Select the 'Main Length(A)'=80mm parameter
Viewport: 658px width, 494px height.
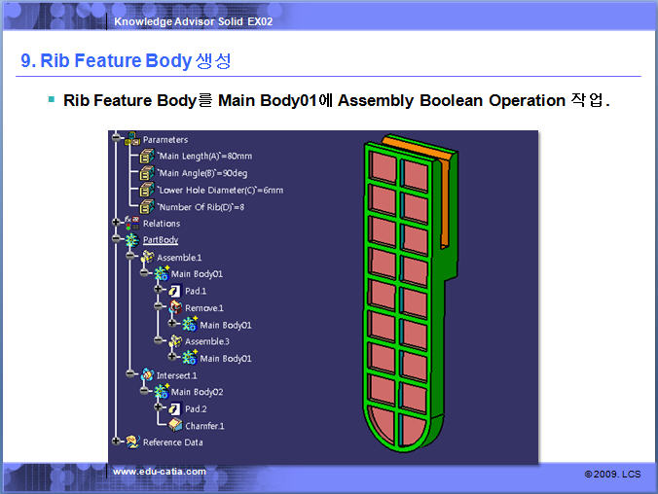(x=205, y=156)
